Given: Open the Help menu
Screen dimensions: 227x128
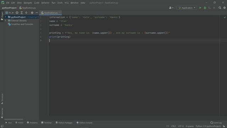Looking at the screenshot, I should 83,3.
